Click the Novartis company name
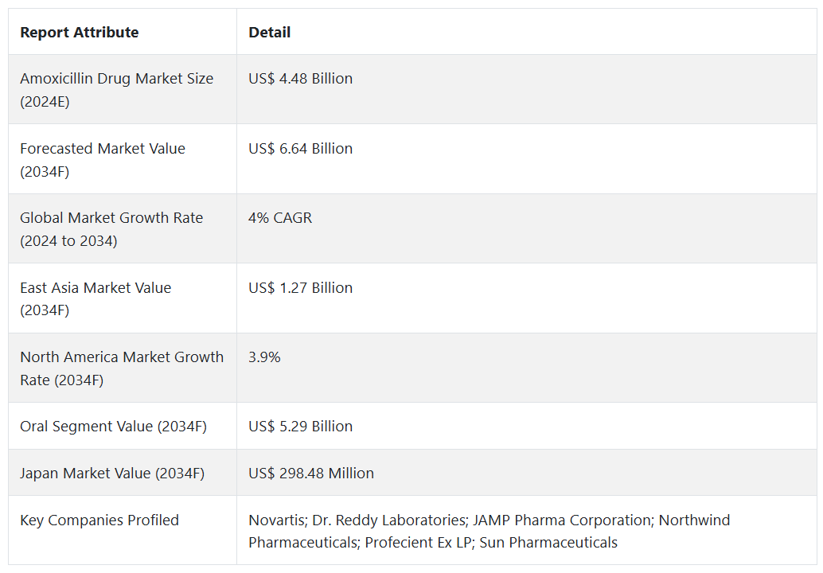823x573 pixels. click(276, 520)
